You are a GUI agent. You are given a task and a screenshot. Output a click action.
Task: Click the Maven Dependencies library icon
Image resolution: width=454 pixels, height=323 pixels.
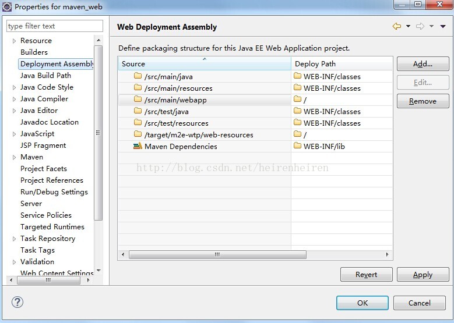tap(138, 145)
